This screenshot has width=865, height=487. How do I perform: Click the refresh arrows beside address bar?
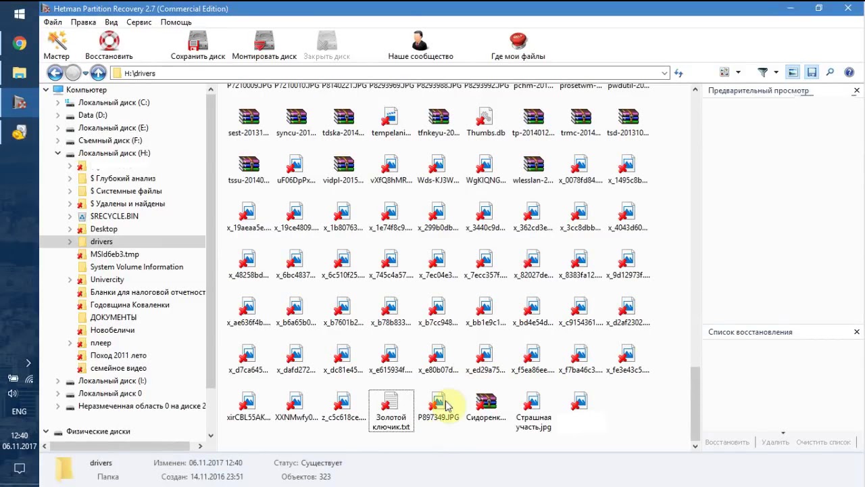(678, 73)
